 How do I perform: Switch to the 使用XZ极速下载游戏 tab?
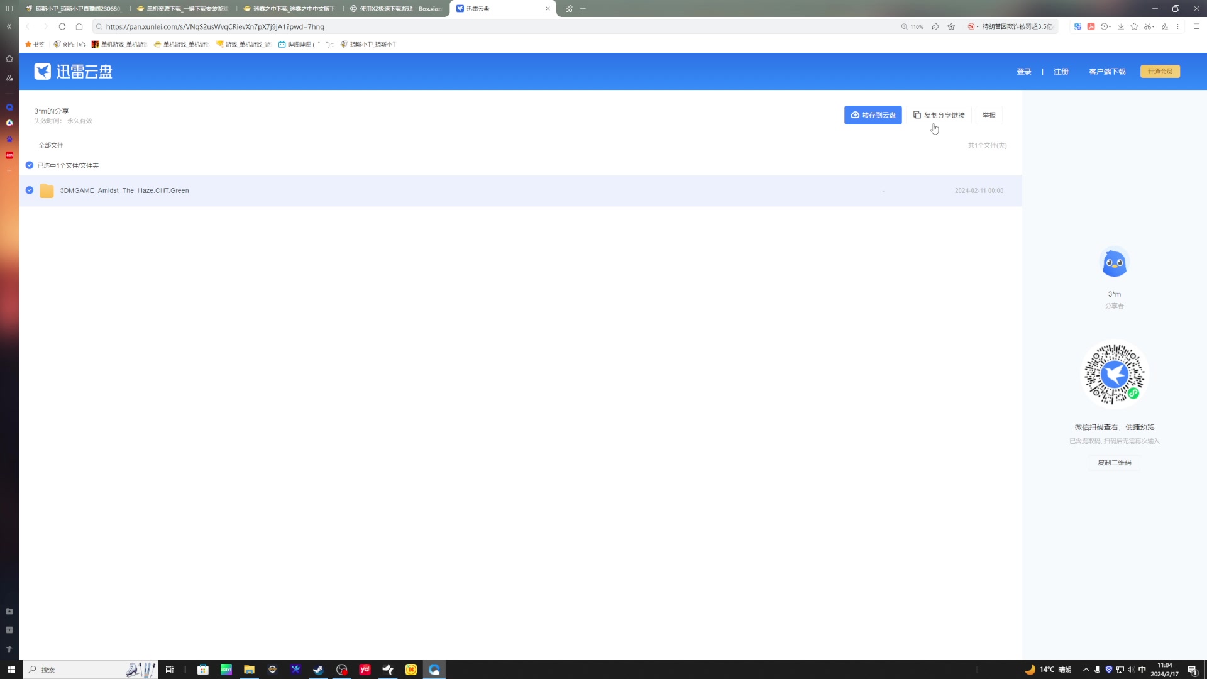point(396,9)
